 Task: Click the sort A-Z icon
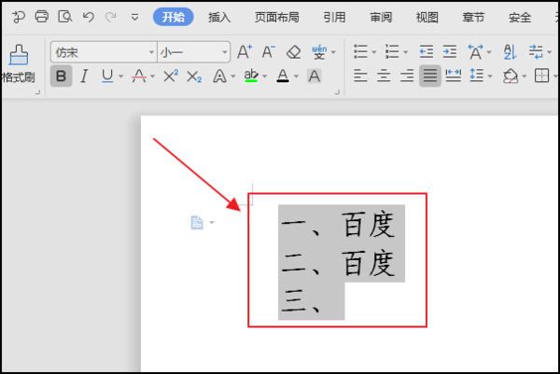click(510, 52)
